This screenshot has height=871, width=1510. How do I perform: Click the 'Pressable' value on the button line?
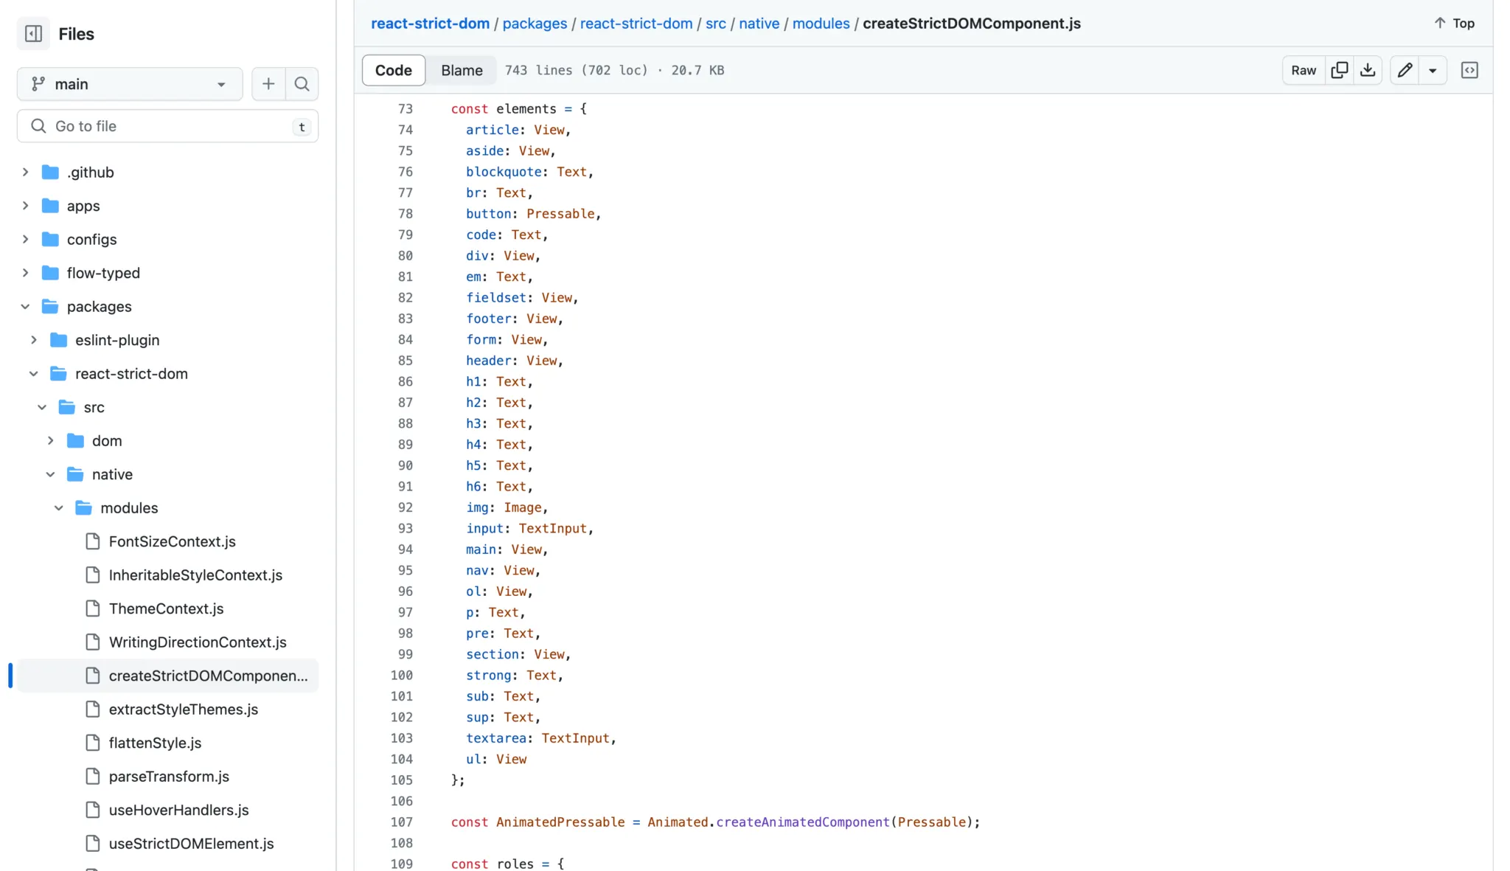[x=560, y=214]
